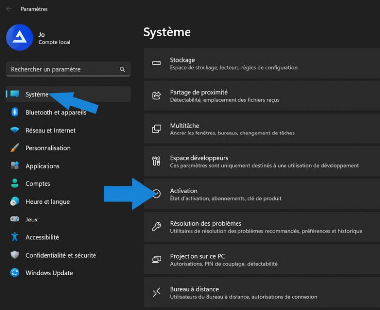Open Partage de proximité
The width and height of the screenshot is (380, 310).
pos(262,95)
